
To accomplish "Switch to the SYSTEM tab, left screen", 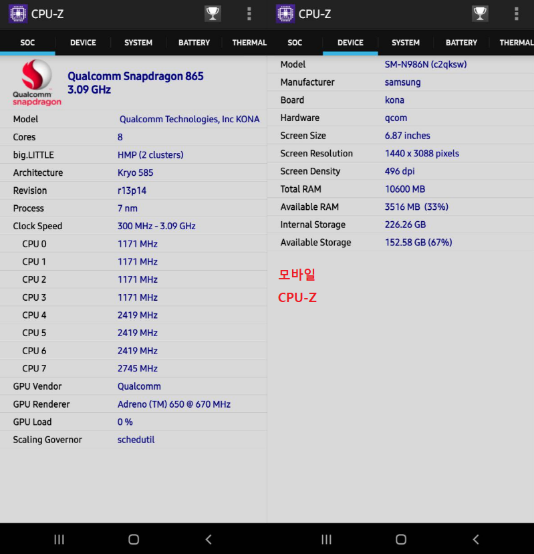I will 138,43.
